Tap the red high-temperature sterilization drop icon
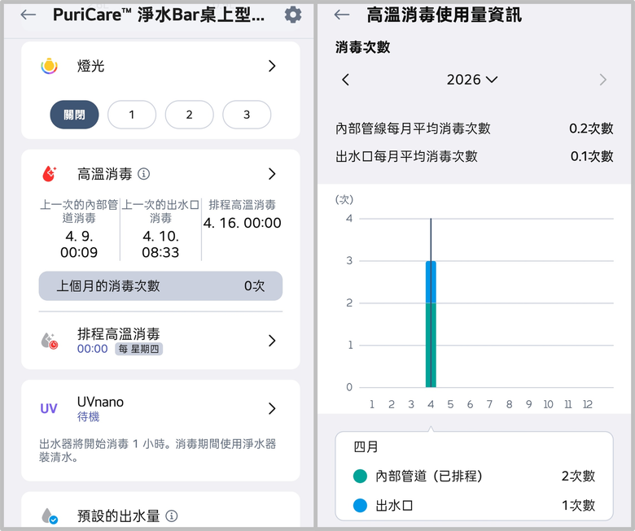Image resolution: width=635 pixels, height=531 pixels. click(50, 174)
